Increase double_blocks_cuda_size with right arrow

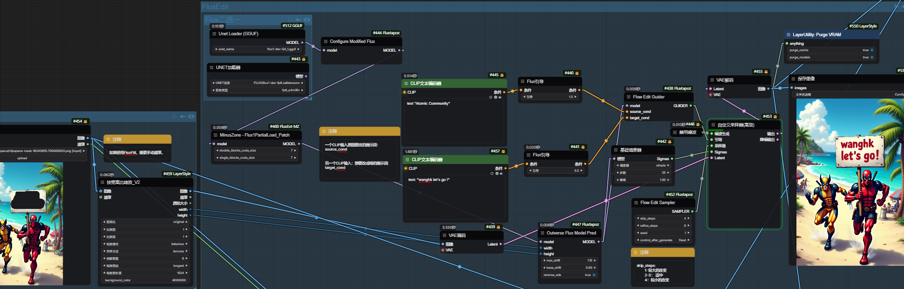pyautogui.click(x=295, y=151)
